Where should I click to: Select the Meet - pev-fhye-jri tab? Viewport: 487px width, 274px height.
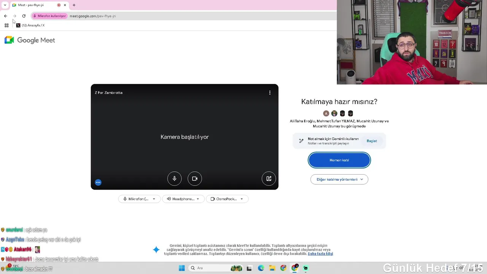click(x=39, y=5)
